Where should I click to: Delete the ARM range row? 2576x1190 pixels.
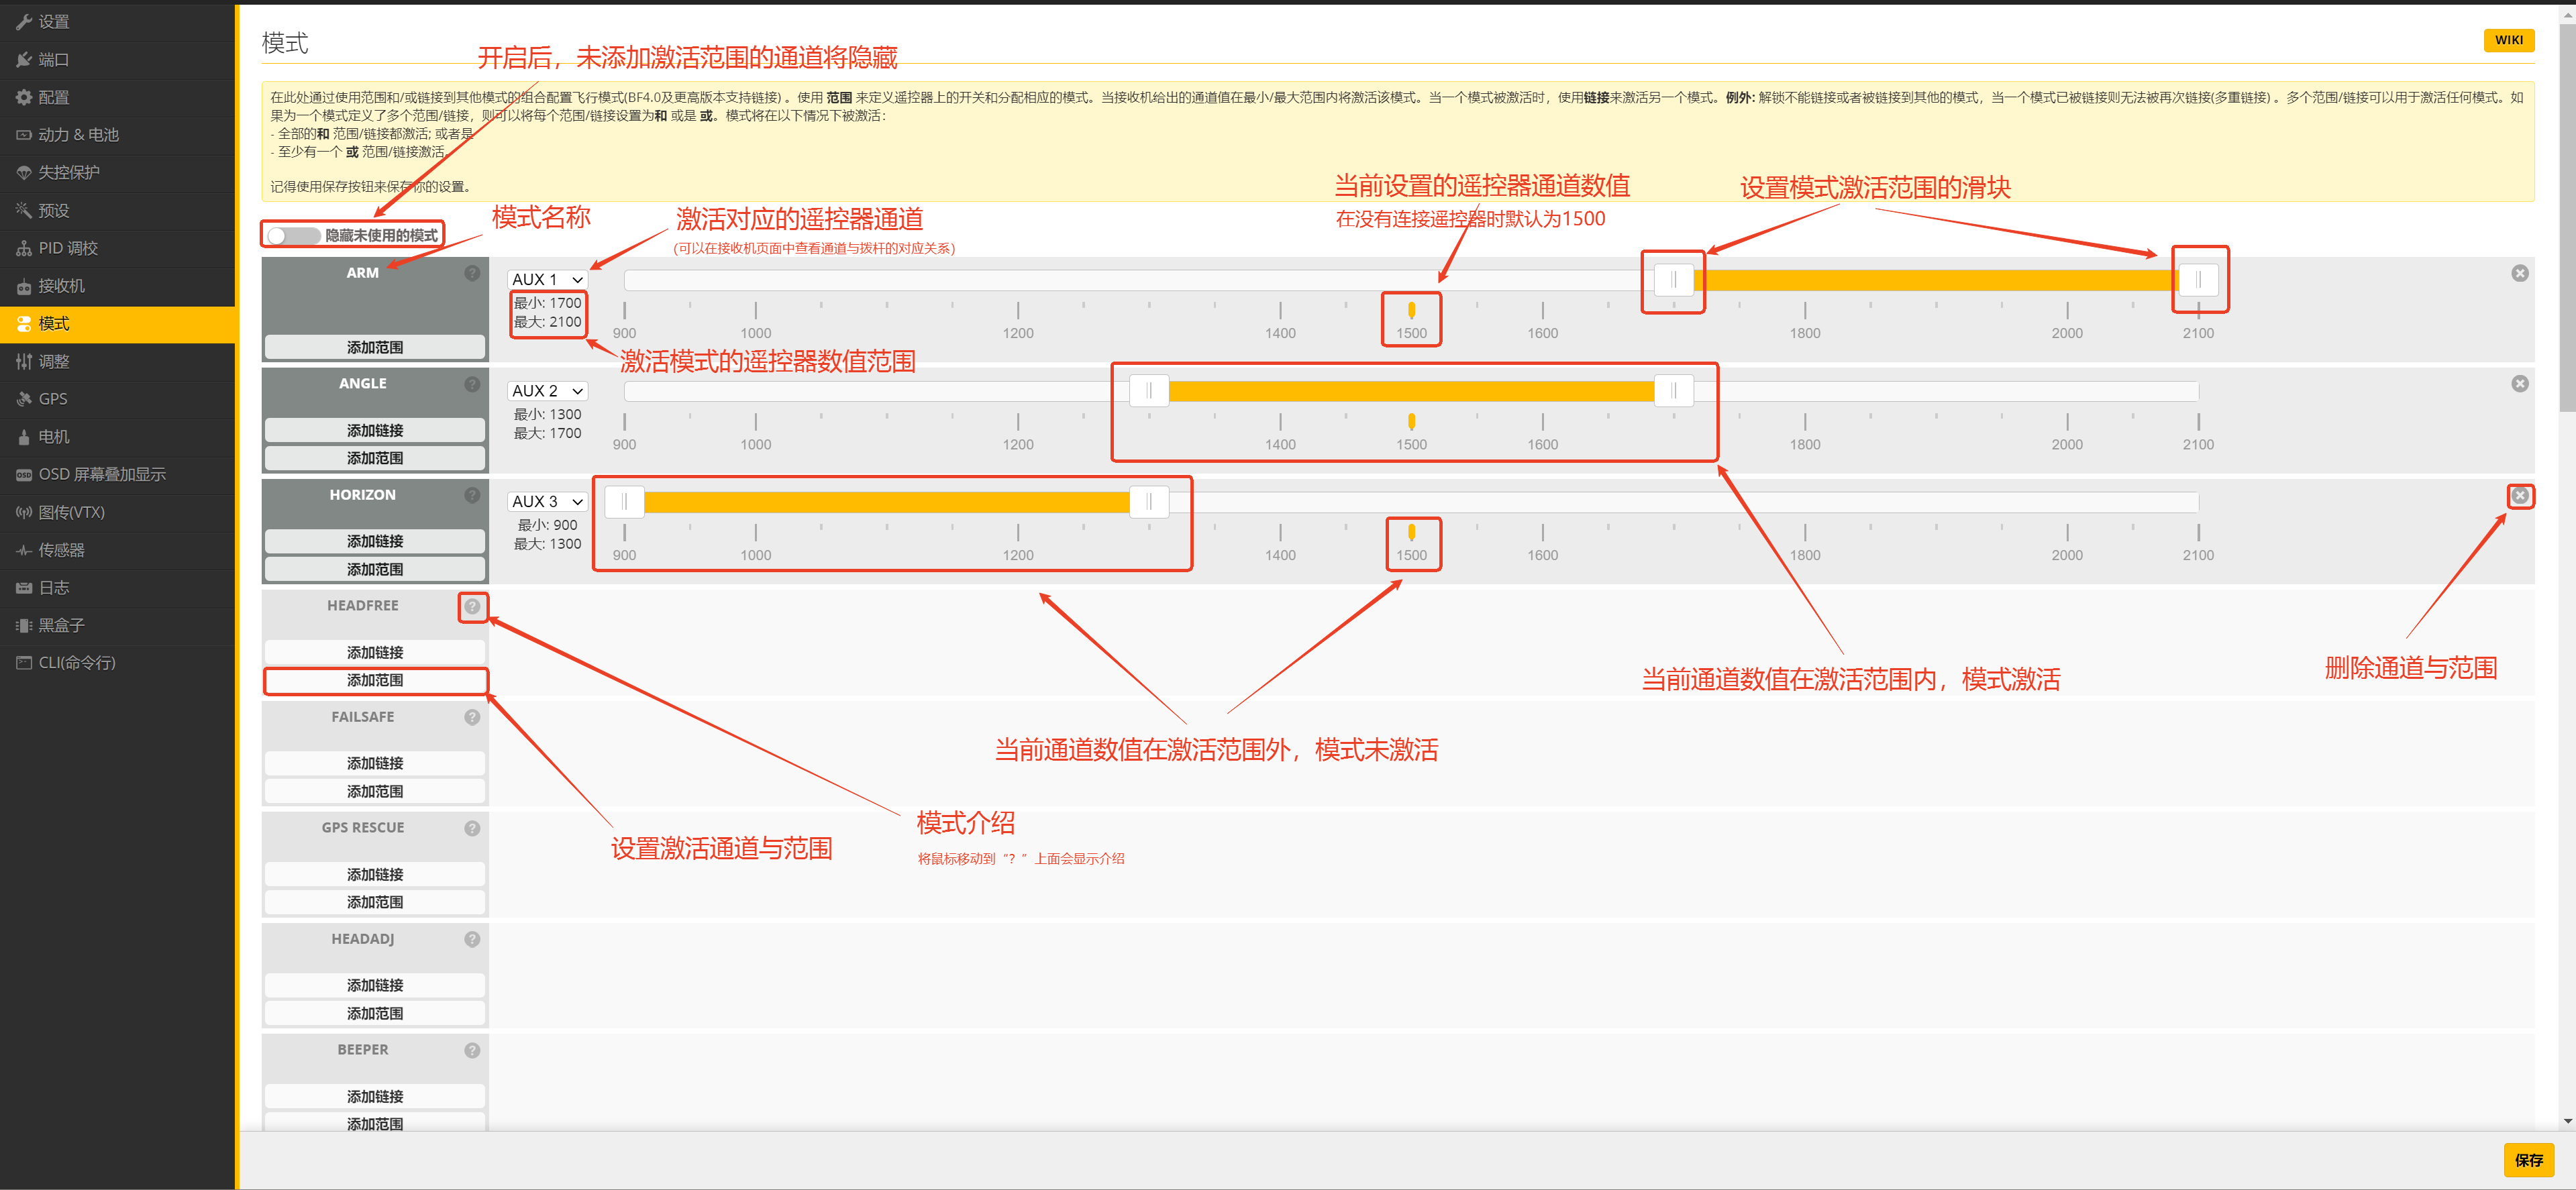point(2520,273)
